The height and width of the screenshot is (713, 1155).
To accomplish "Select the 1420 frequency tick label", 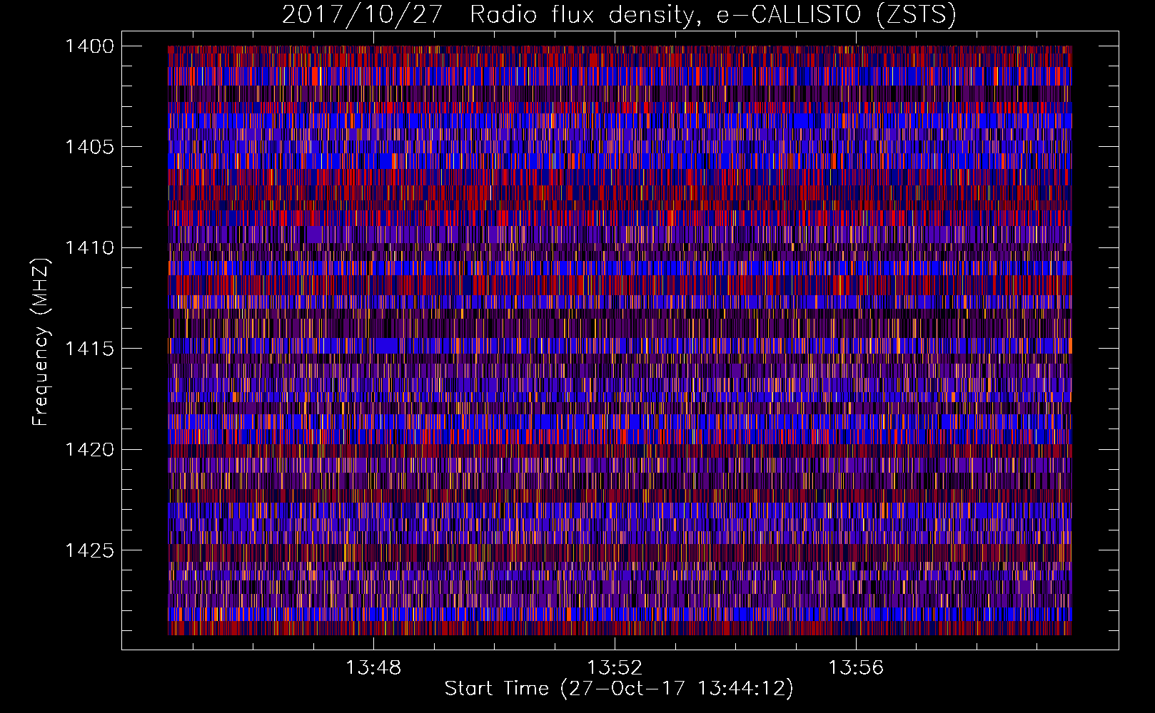I will coord(89,449).
